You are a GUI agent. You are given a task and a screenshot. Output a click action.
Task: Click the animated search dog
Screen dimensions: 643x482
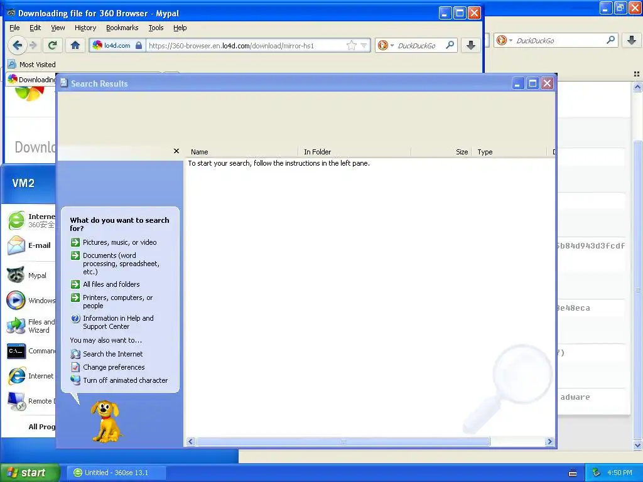click(105, 421)
